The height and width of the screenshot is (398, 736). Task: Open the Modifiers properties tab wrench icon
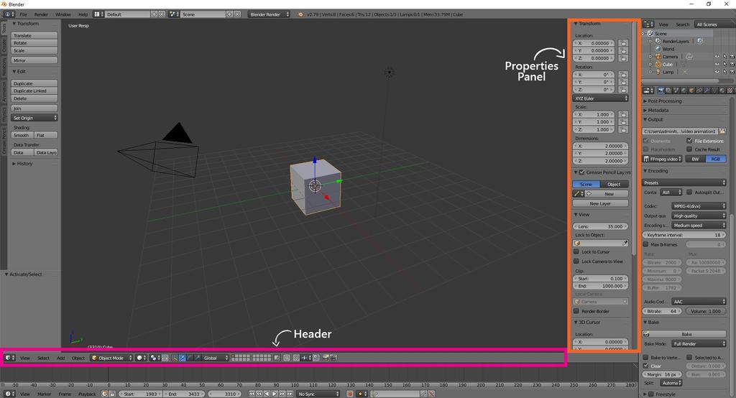click(x=707, y=90)
